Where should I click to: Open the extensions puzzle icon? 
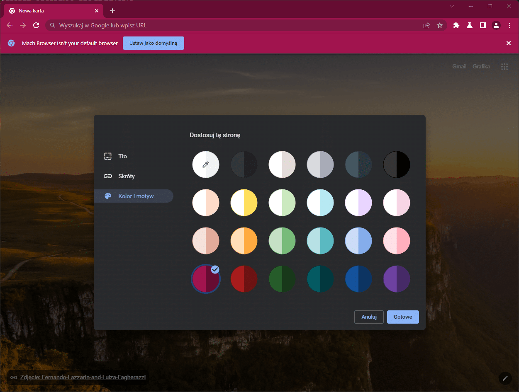pos(456,25)
